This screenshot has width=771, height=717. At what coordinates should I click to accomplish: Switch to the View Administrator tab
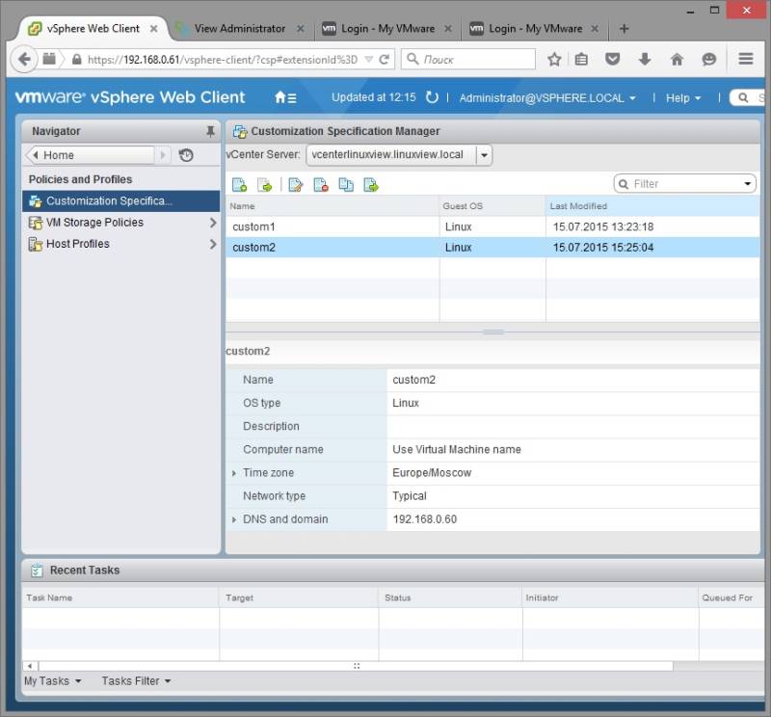click(x=239, y=29)
